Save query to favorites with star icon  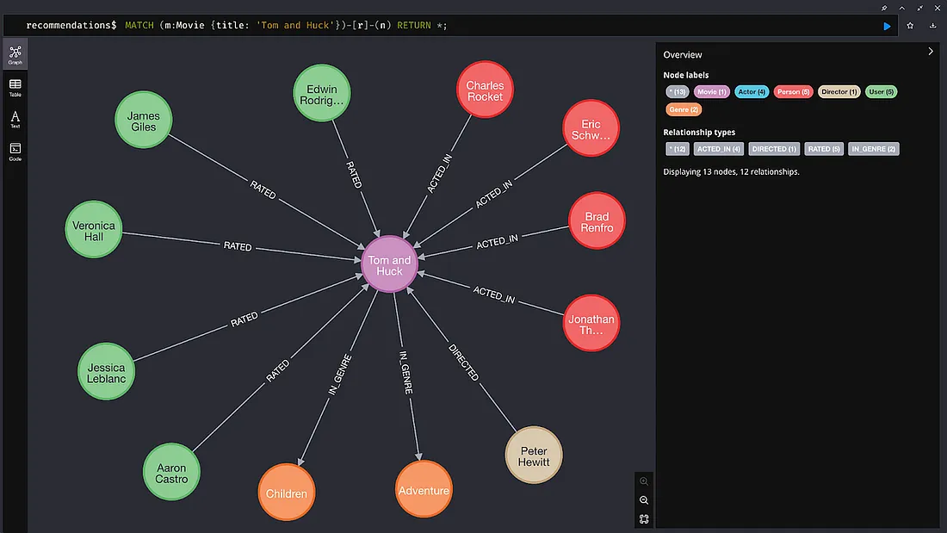[910, 26]
